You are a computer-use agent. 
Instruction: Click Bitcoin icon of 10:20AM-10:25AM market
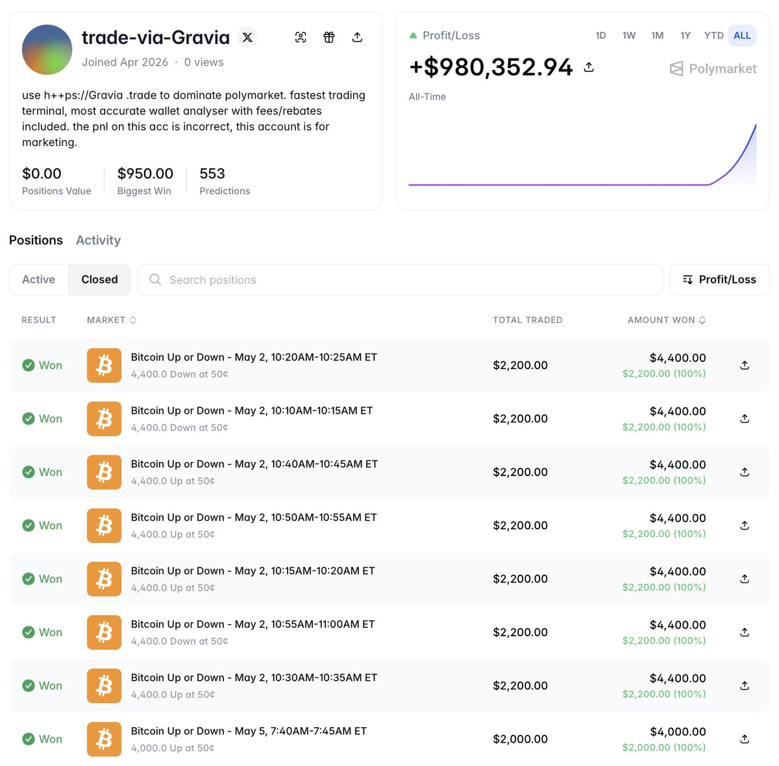pyautogui.click(x=104, y=365)
